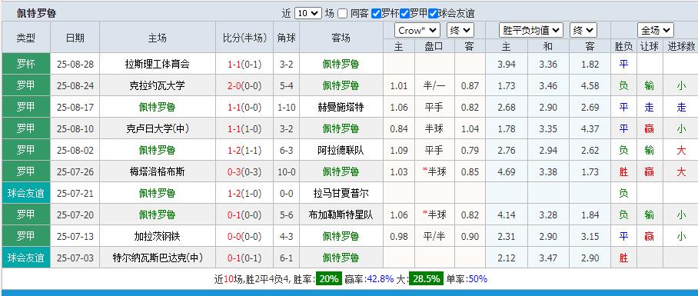Open the 终 dropdown beside 胜平负均值
Viewport: 698px width, 296px height.
point(583,30)
